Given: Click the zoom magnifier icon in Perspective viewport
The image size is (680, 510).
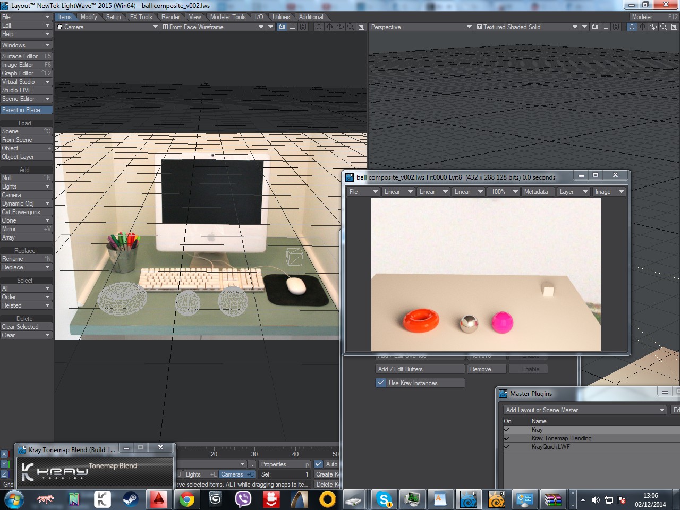Looking at the screenshot, I should 664,27.
